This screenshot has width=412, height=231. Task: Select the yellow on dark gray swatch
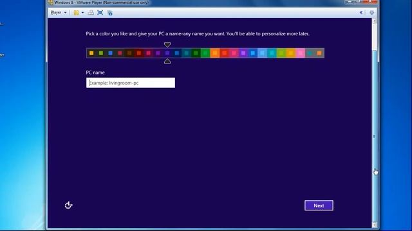coord(91,53)
